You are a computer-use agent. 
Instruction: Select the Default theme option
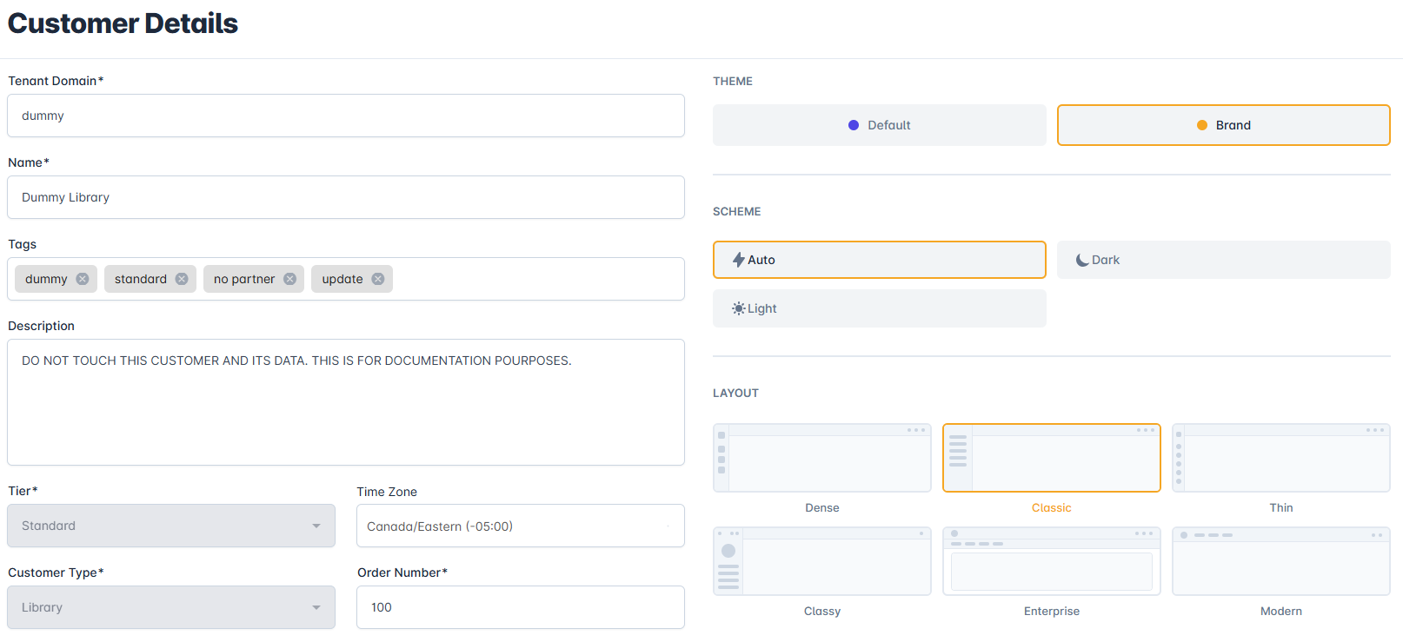(879, 125)
